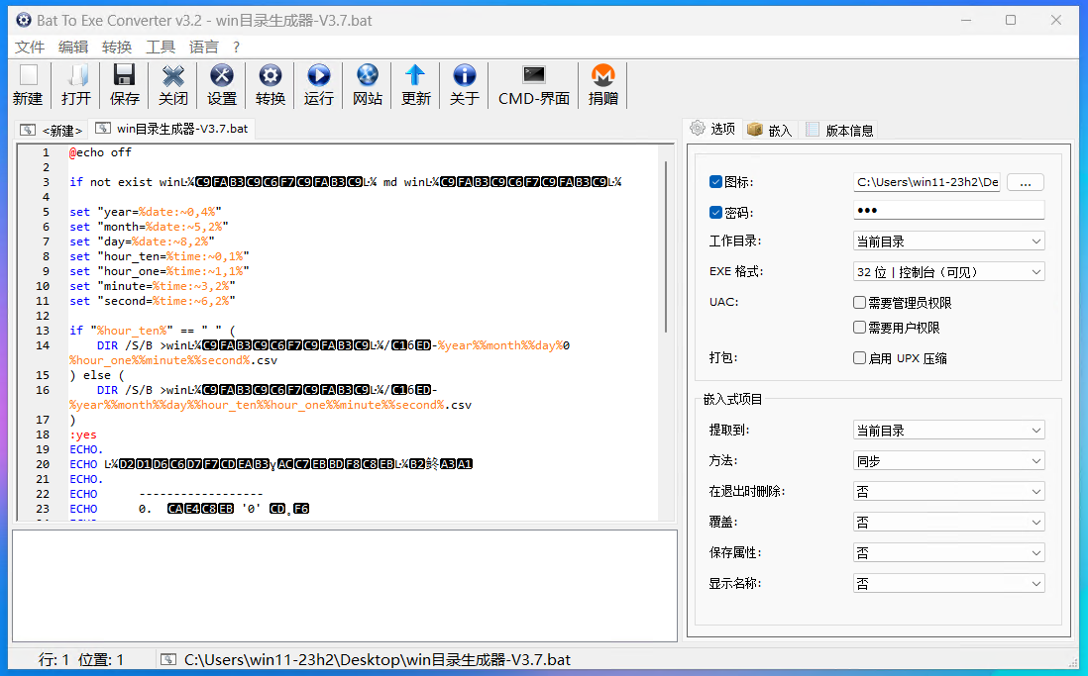
Task: Switch to the 版本信息 tab
Action: pos(840,130)
